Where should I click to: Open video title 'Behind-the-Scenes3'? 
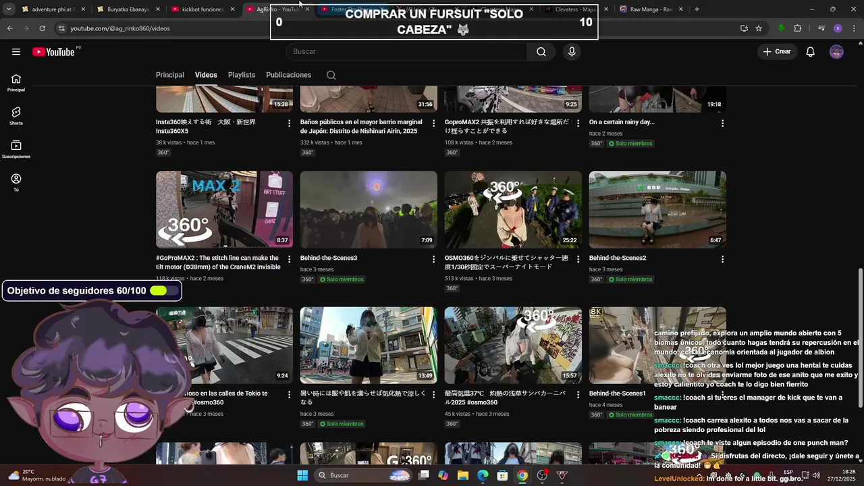pyautogui.click(x=329, y=258)
